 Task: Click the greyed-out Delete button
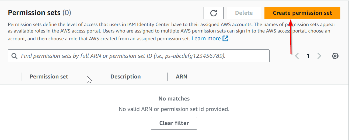244,13
